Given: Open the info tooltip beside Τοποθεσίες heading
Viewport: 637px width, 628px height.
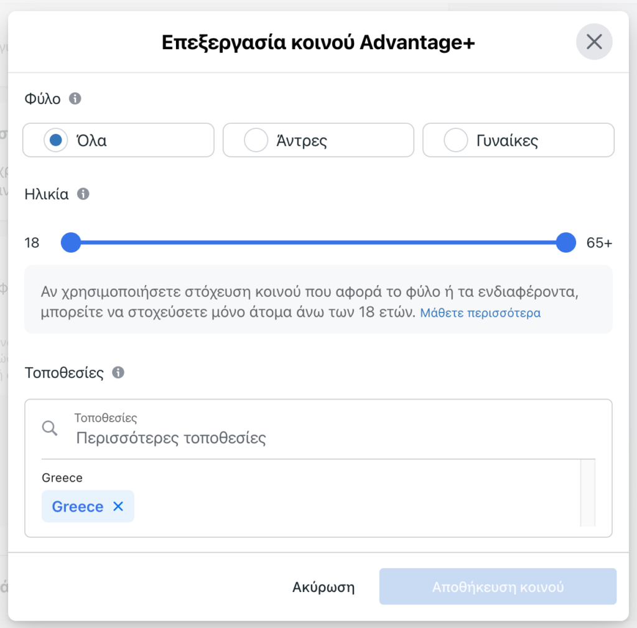Looking at the screenshot, I should tap(118, 372).
